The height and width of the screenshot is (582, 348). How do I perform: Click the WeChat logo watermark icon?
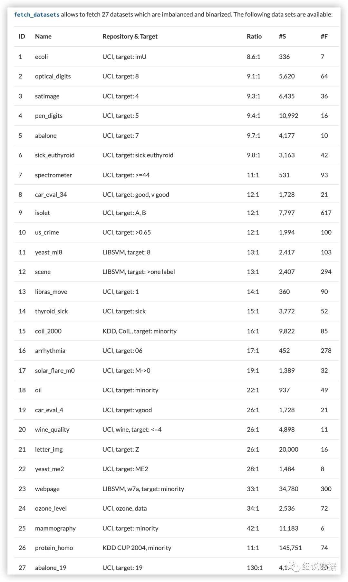pos(295,567)
